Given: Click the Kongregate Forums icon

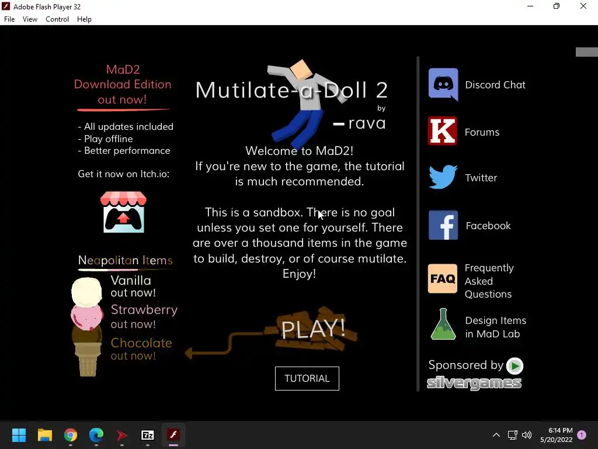Looking at the screenshot, I should (x=443, y=131).
